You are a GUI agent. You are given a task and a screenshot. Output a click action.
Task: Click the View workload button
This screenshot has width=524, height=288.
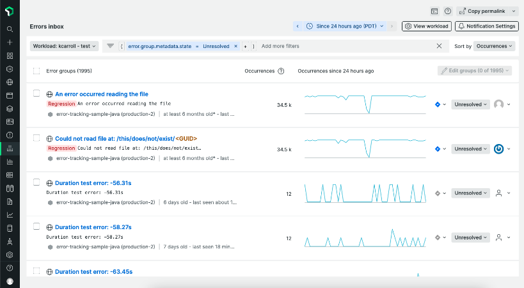(x=427, y=26)
